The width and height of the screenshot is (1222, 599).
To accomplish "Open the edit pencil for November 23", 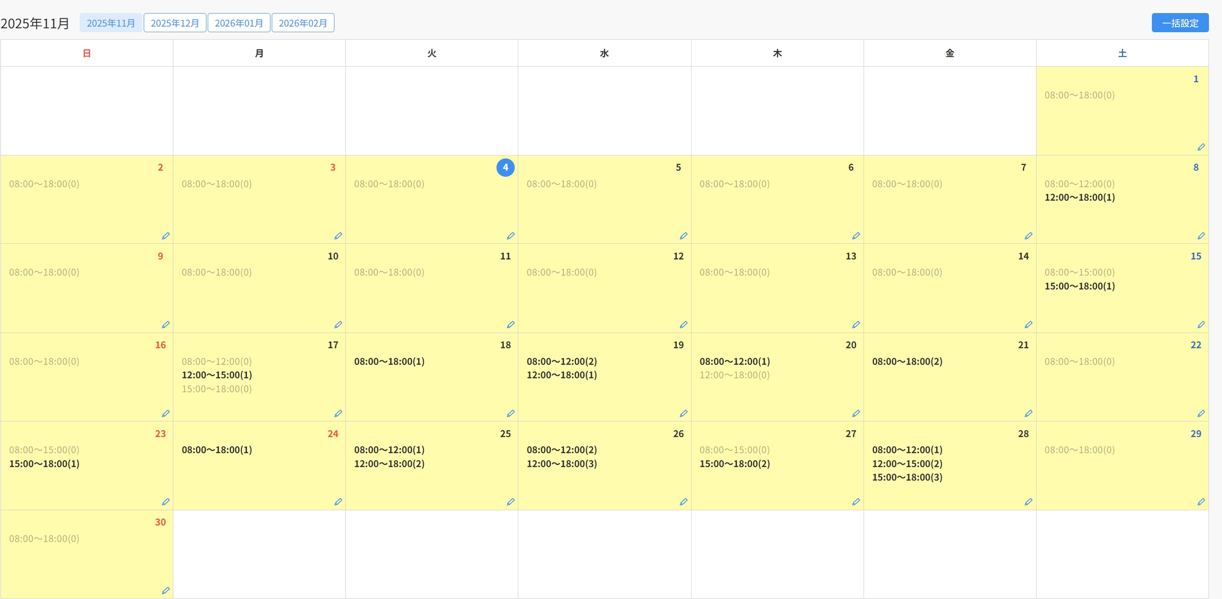I will tap(165, 502).
